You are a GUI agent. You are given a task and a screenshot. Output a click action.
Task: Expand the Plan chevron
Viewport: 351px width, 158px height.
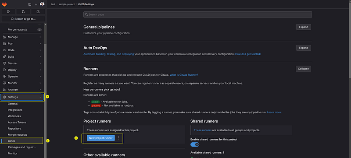(x=40, y=44)
